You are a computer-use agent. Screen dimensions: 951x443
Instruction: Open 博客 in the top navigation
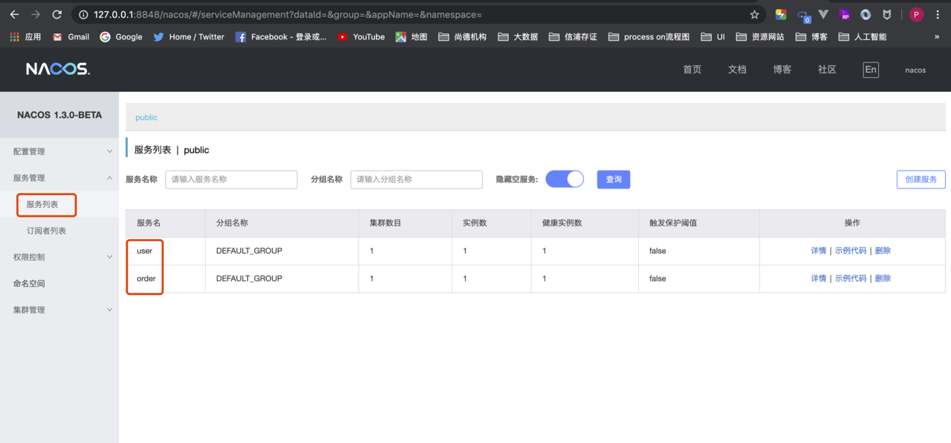pos(782,69)
